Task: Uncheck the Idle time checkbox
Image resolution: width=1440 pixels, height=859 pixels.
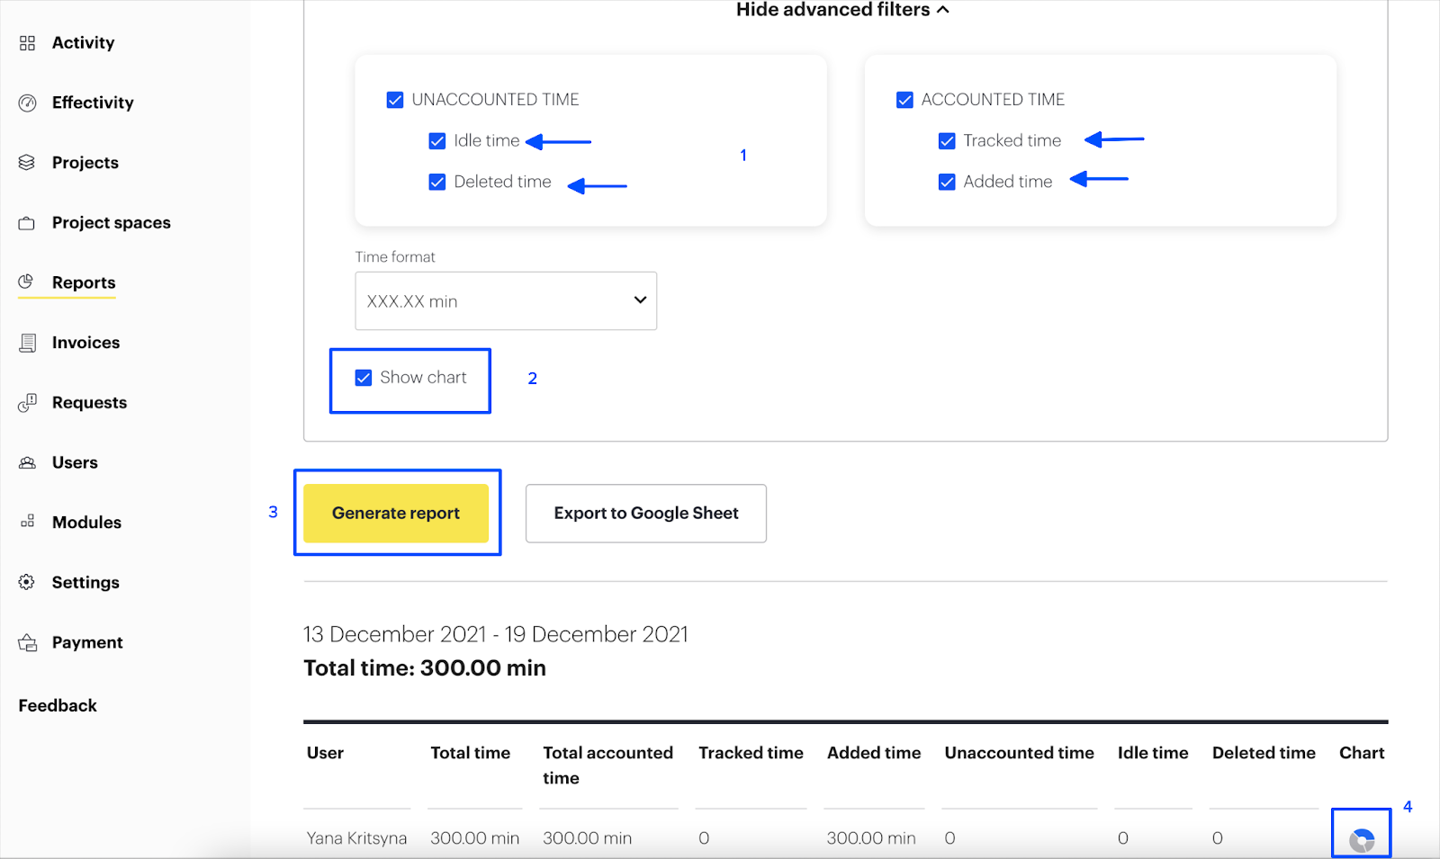Action: coord(437,141)
